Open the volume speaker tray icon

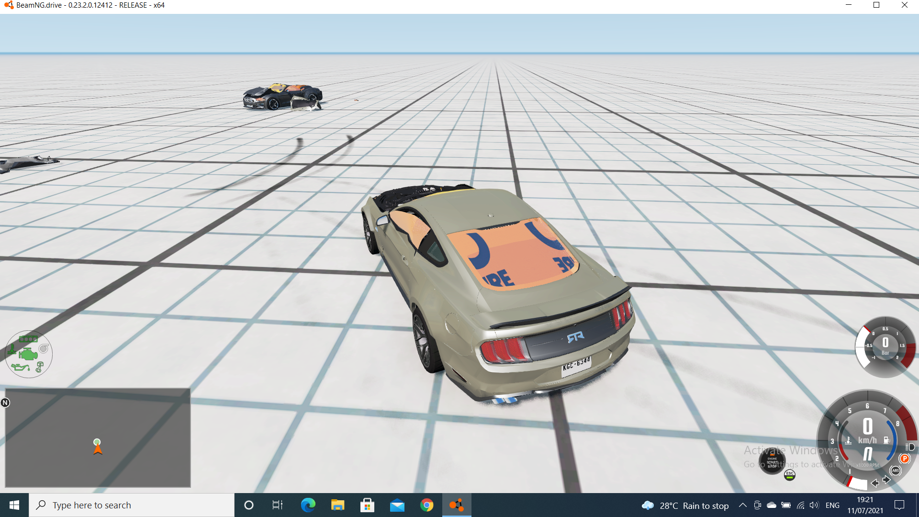(x=814, y=505)
